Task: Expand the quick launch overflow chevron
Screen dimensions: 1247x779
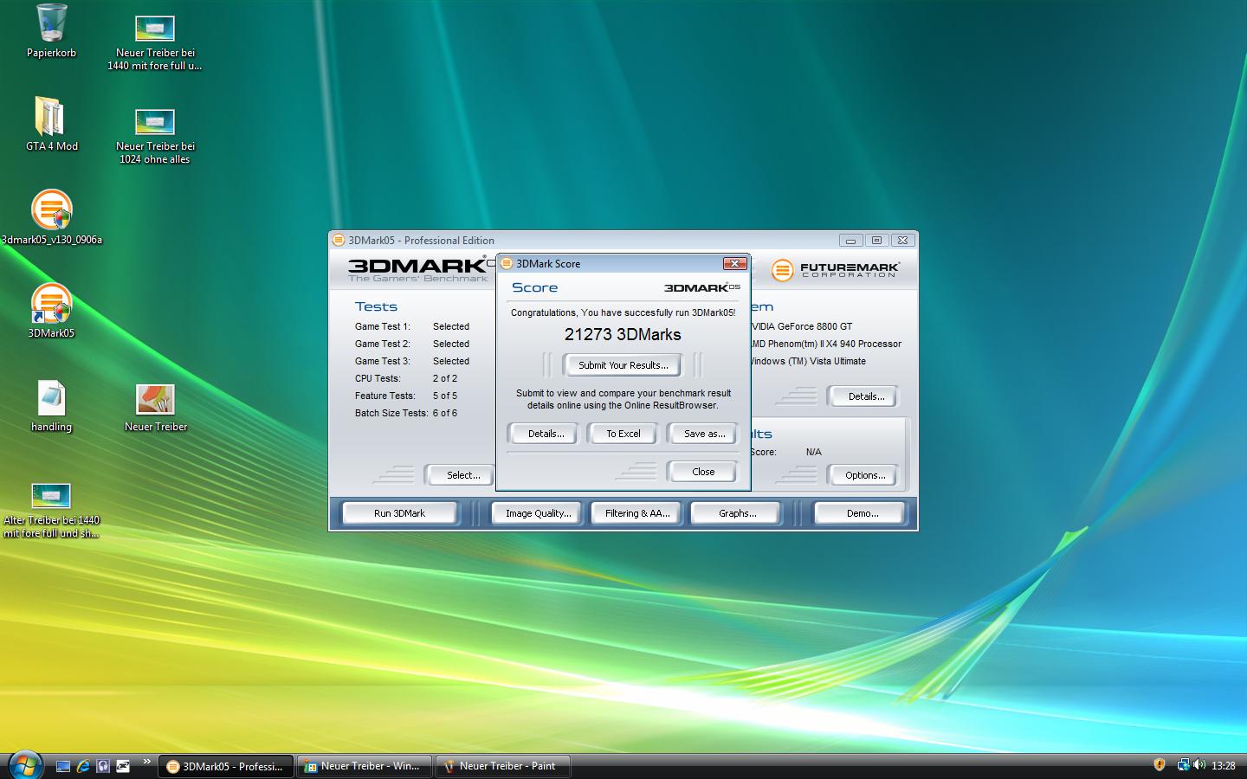Action: [146, 762]
